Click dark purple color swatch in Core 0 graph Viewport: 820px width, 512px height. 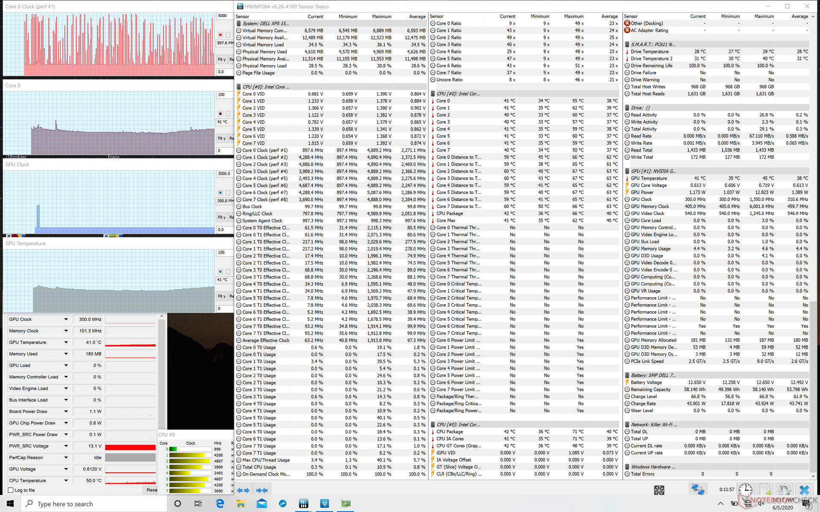(x=220, y=113)
